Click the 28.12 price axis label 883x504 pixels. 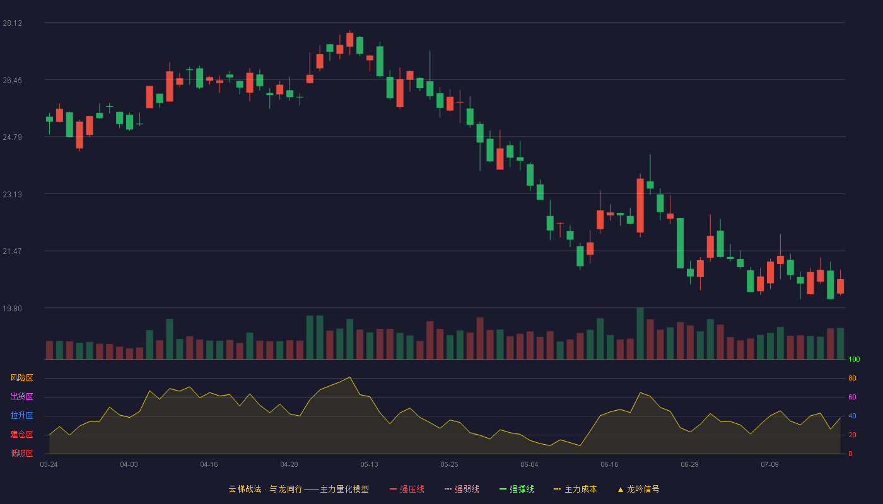(x=13, y=23)
